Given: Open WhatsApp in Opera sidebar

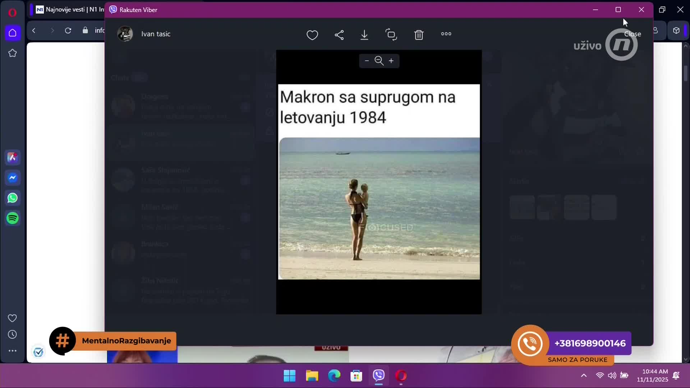Looking at the screenshot, I should 13,198.
